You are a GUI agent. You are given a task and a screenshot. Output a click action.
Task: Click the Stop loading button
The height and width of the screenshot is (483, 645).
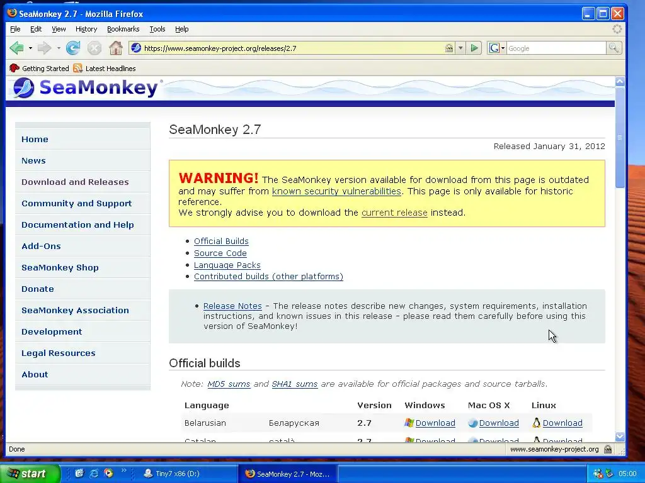pyautogui.click(x=94, y=48)
